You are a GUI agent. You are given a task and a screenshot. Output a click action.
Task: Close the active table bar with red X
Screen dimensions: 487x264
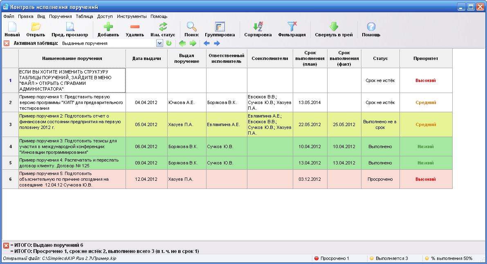click(x=7, y=43)
